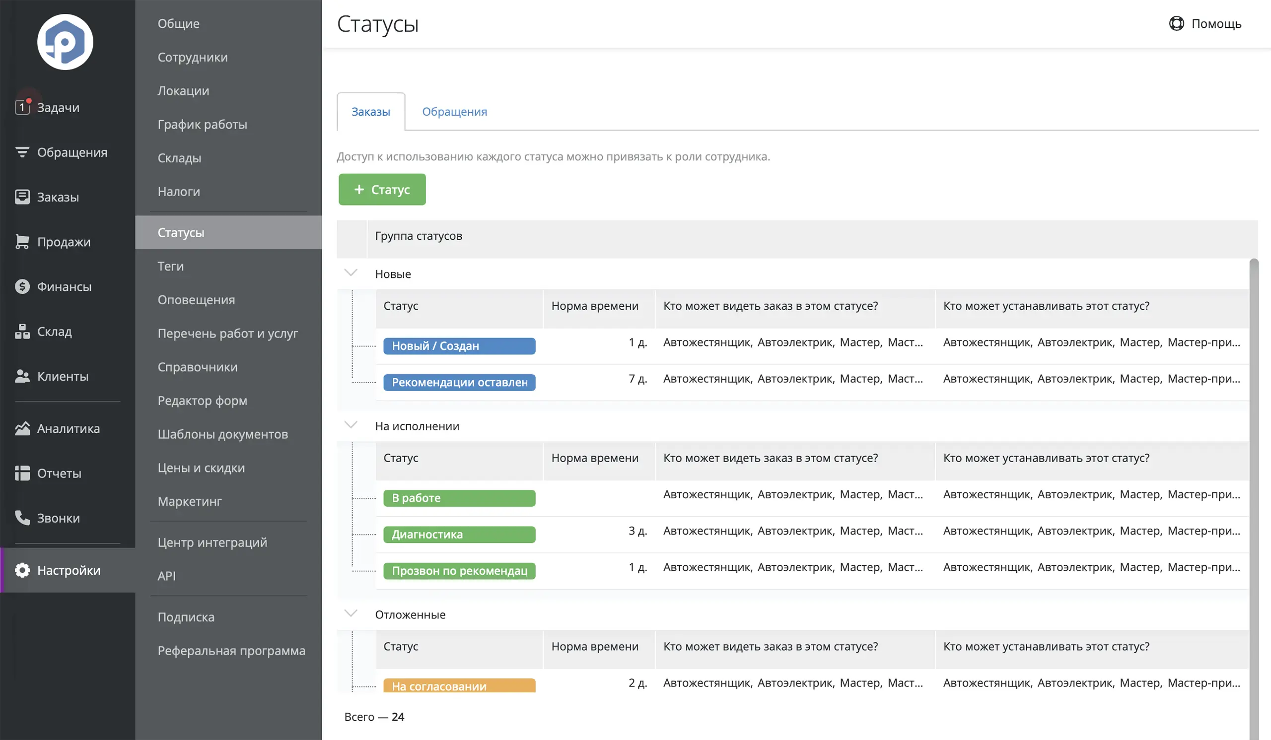The height and width of the screenshot is (740, 1271).
Task: Go to Аналитика in main sidebar
Action: pyautogui.click(x=69, y=428)
